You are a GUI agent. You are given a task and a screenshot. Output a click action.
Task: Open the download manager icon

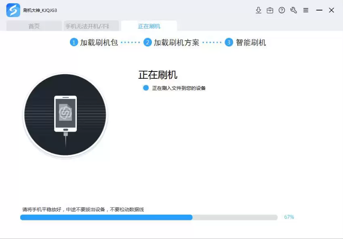point(259,10)
